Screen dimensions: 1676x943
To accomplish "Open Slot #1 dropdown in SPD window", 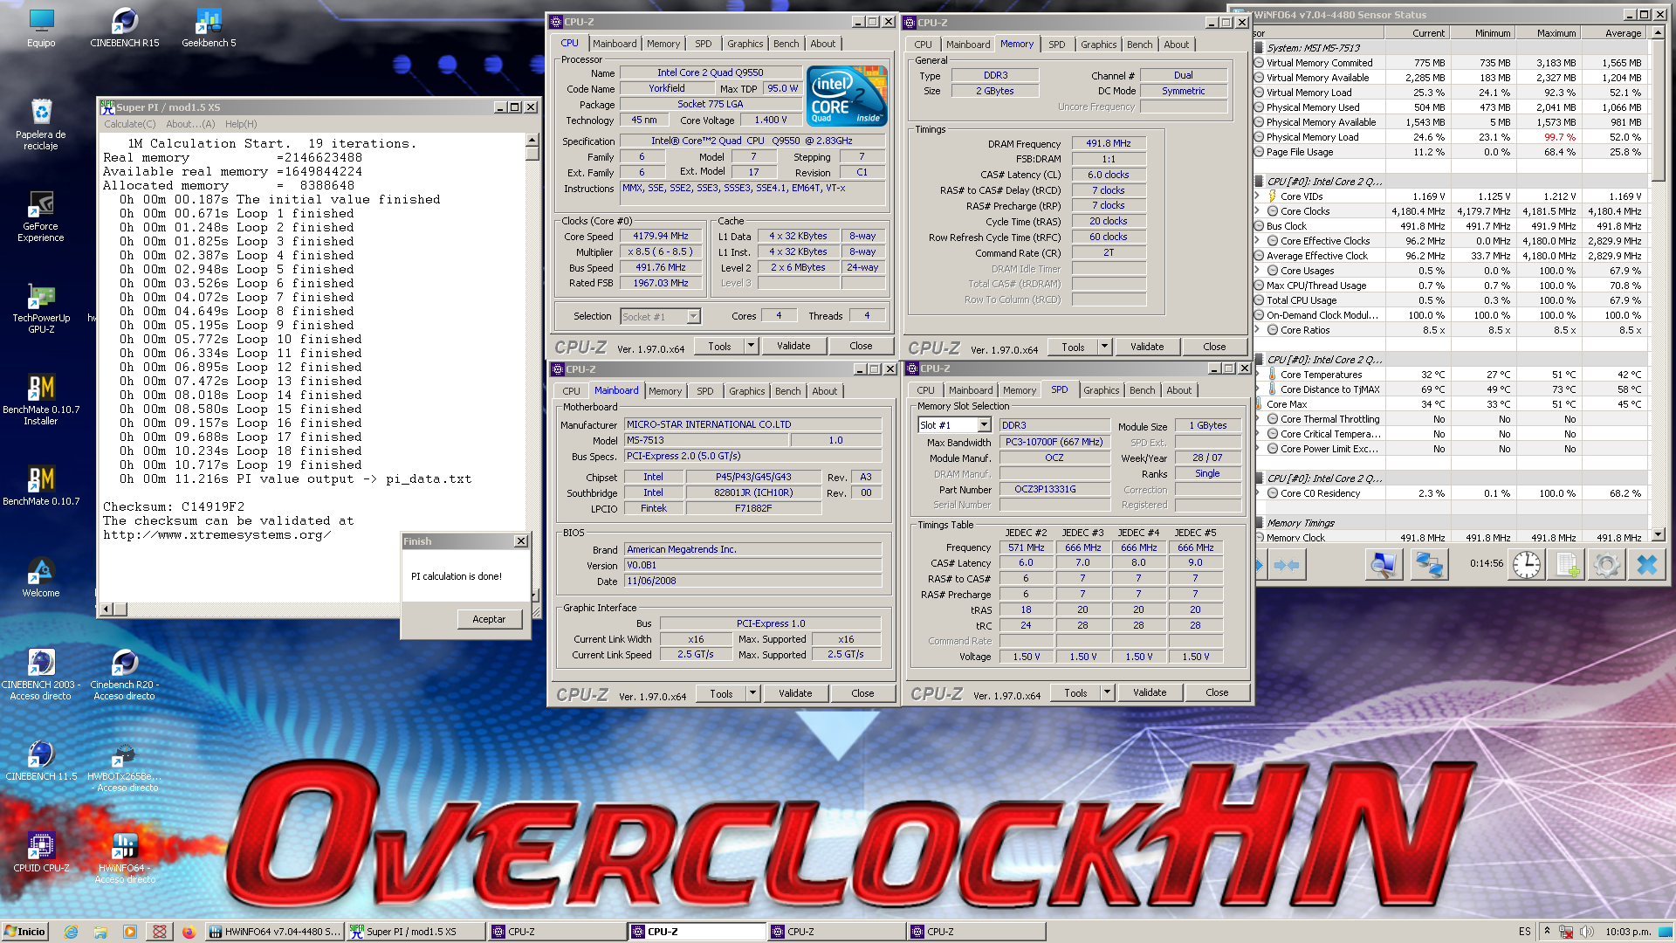I will (984, 425).
